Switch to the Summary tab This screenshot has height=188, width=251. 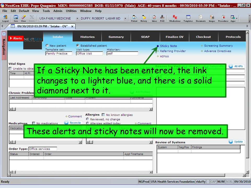click(x=116, y=37)
